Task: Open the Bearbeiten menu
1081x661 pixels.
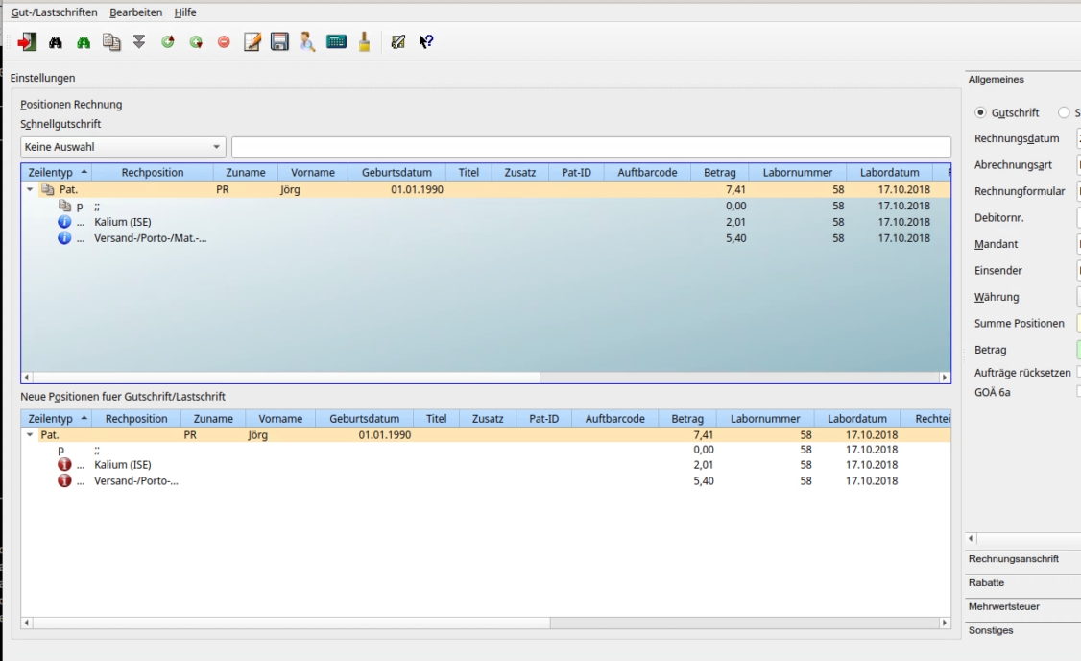Action: [x=135, y=12]
